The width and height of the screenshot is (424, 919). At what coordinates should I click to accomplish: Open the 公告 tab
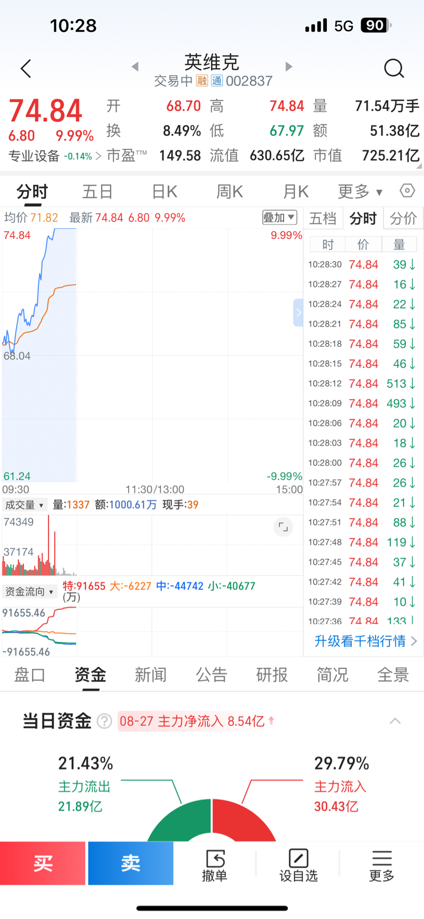coord(211,675)
